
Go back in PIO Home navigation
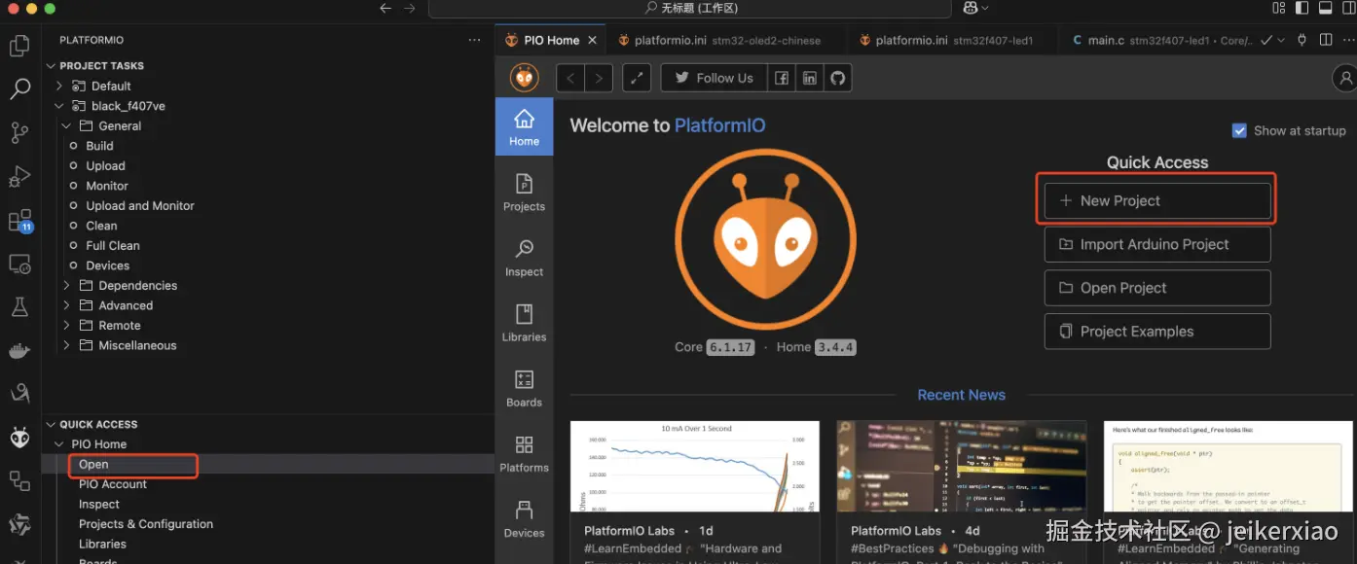point(570,78)
